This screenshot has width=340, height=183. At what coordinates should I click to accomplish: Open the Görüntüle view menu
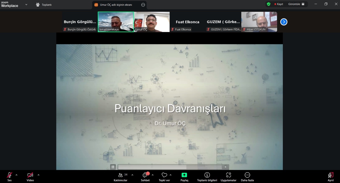[x=296, y=4]
